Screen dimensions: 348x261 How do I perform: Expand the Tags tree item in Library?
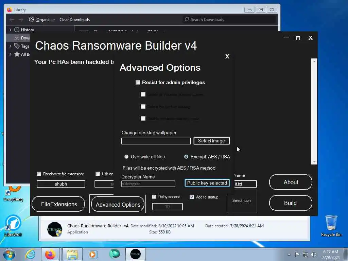[10, 46]
